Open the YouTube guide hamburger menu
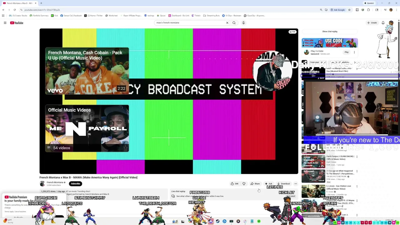Viewport: 400px width, 225px height. 5,23
